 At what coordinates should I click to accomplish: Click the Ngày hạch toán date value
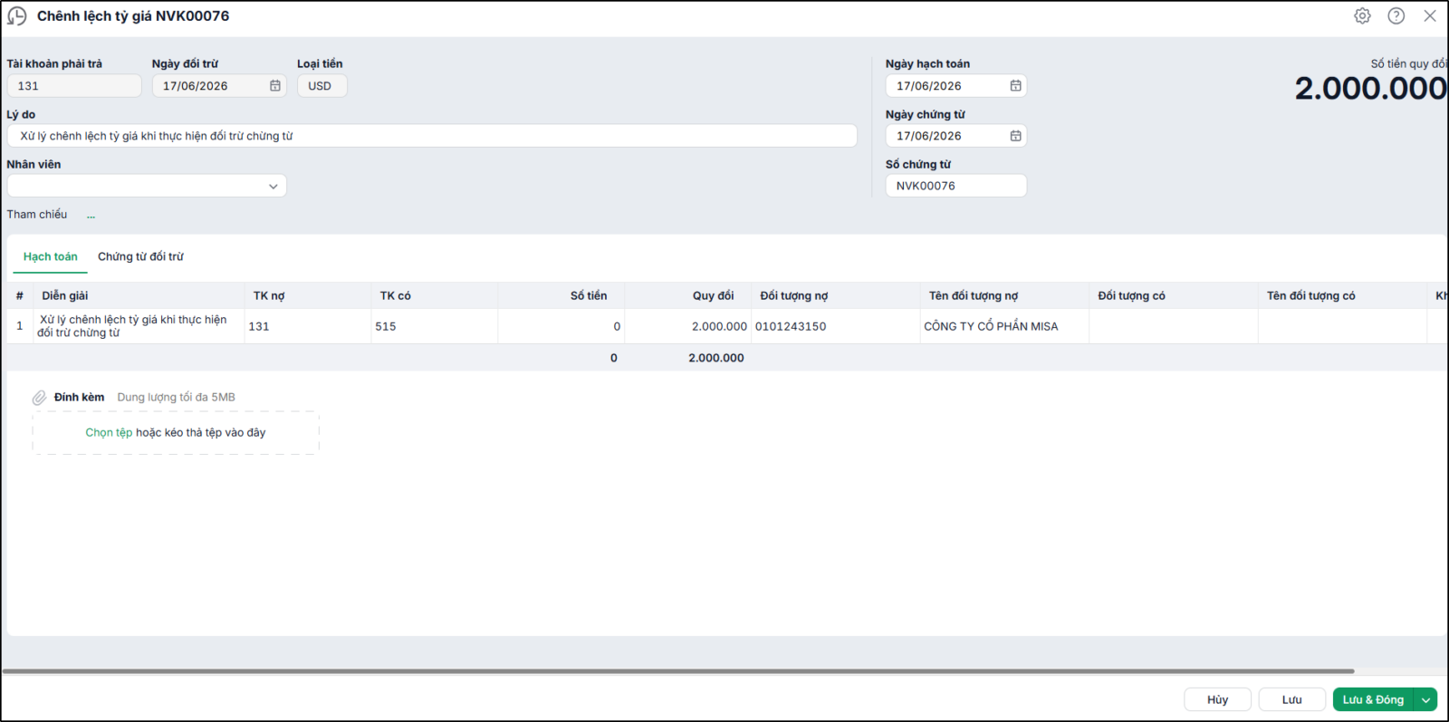pyautogui.click(x=929, y=86)
